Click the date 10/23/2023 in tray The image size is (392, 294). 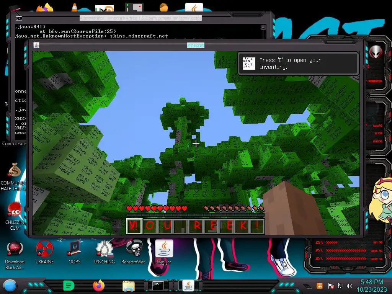[371, 289]
